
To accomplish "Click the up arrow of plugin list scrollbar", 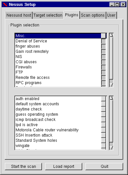I will [111, 98].
